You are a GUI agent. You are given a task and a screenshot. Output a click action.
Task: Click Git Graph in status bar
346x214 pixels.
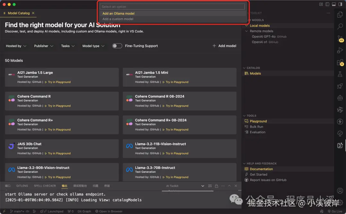84,211
